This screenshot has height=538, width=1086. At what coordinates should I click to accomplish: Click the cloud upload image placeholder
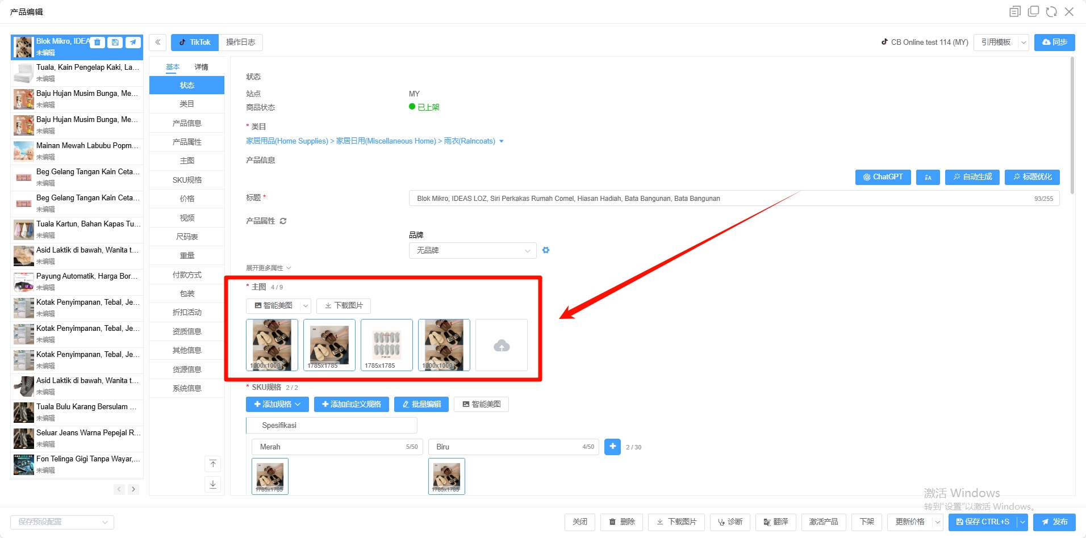502,345
